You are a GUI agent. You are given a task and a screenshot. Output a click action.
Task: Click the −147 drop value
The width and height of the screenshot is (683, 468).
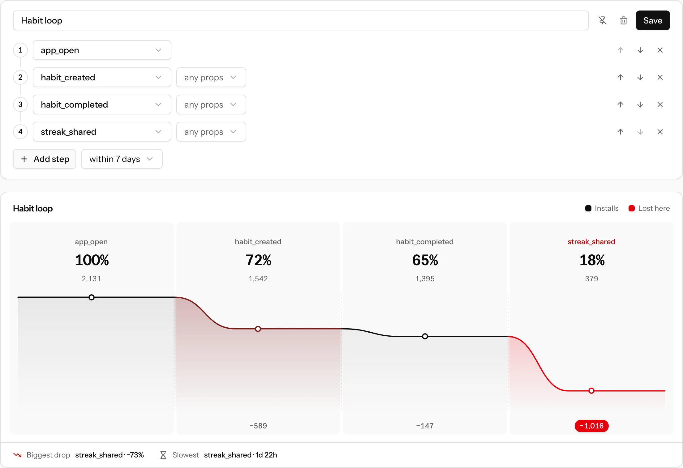[425, 426]
